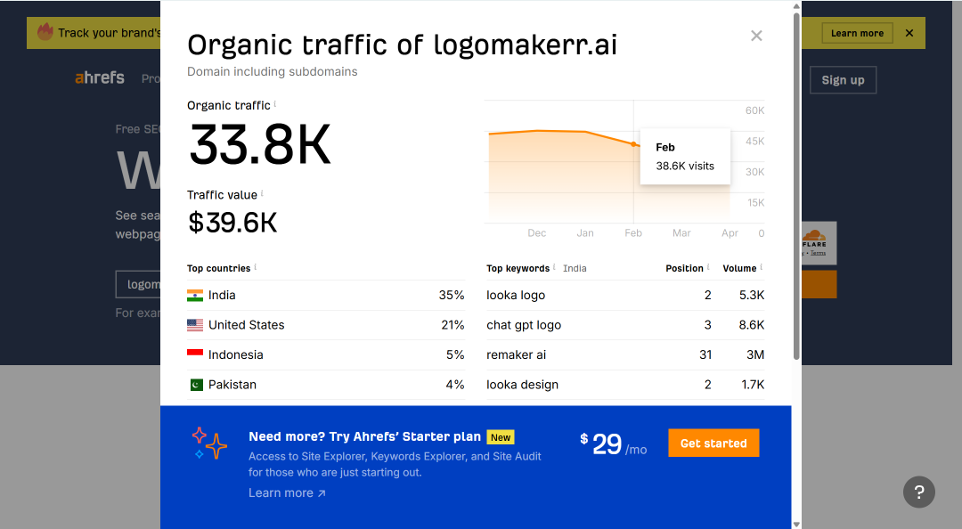
Task: Click the United States flag icon
Action: click(x=195, y=325)
